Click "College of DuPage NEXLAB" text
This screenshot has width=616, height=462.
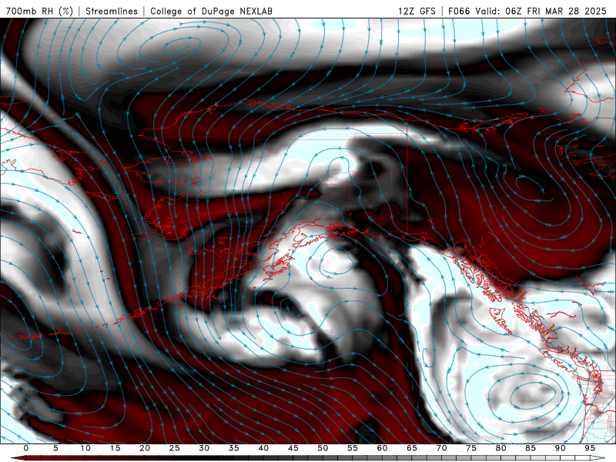coord(211,11)
